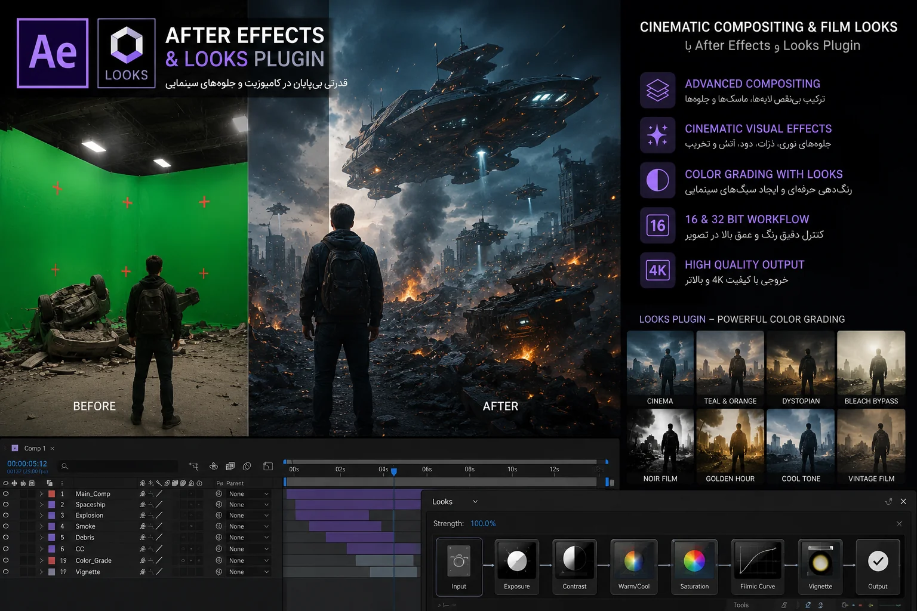This screenshot has height=611, width=917.
Task: Toggle the motion blur icon in timeline toolbar
Action: click(x=247, y=467)
